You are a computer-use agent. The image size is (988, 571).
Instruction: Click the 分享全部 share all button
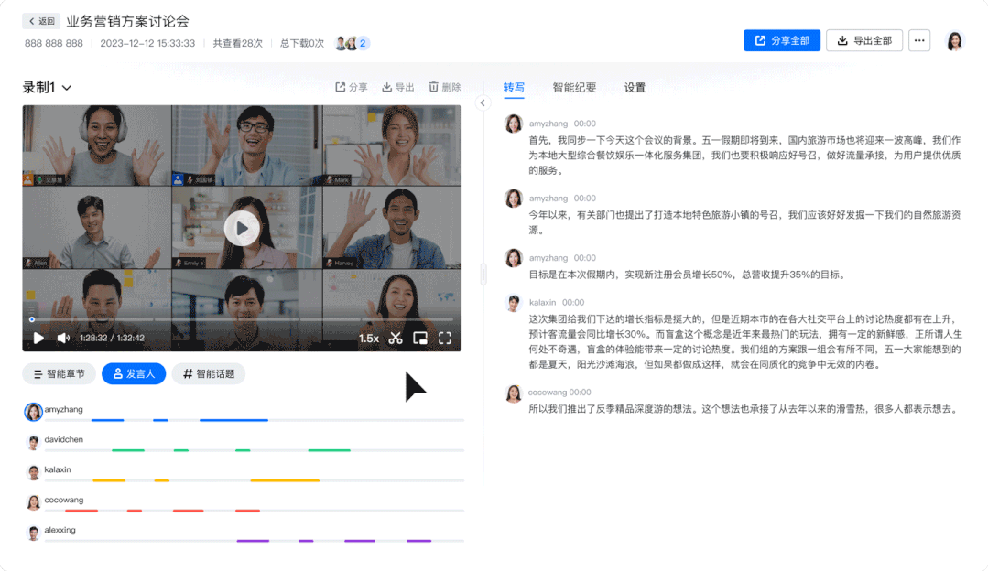coord(781,40)
